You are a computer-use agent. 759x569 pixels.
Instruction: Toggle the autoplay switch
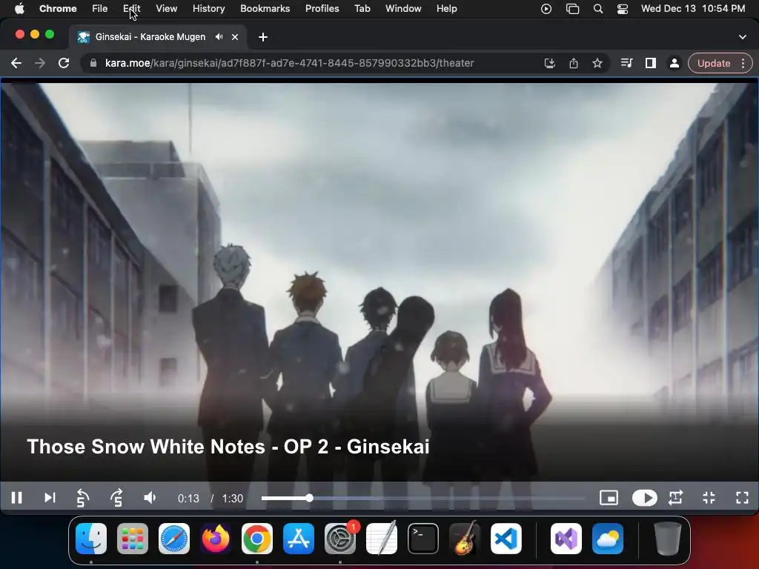(x=644, y=498)
